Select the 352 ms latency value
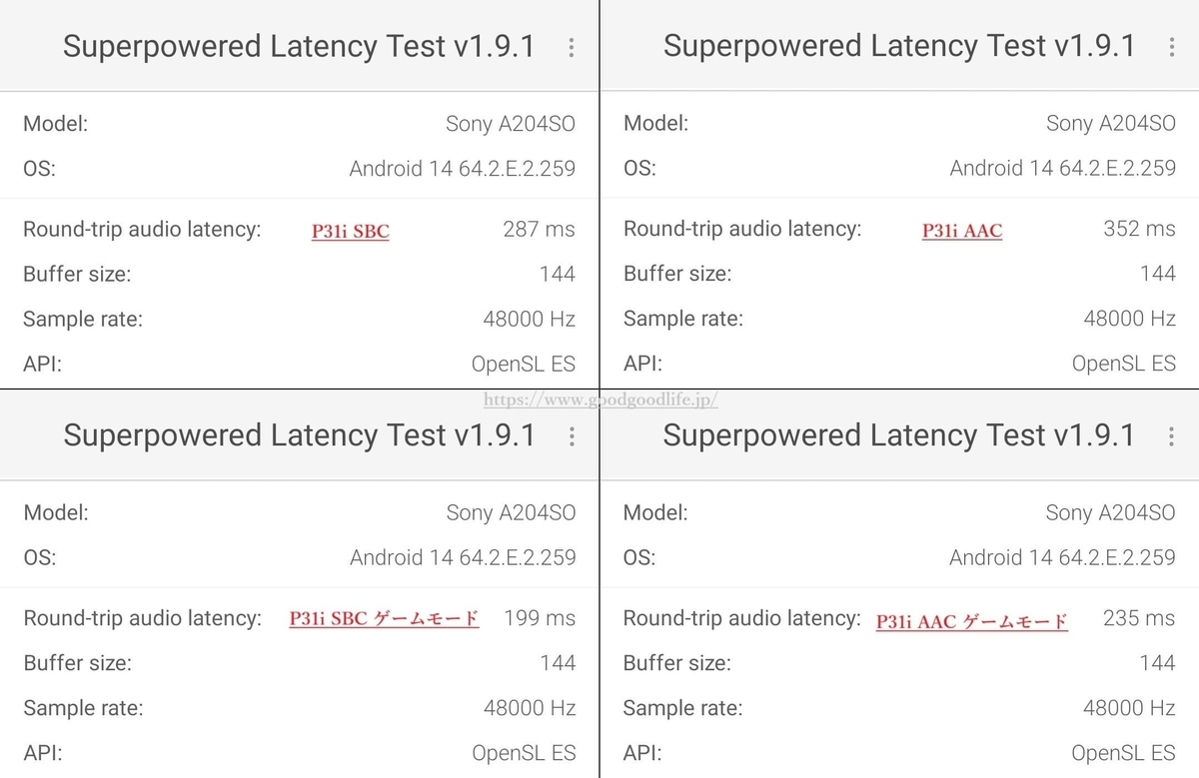Viewport: 1199px width, 778px height. point(1139,229)
